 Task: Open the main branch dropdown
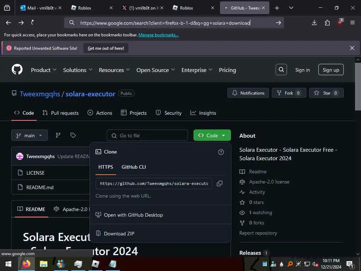point(30,135)
